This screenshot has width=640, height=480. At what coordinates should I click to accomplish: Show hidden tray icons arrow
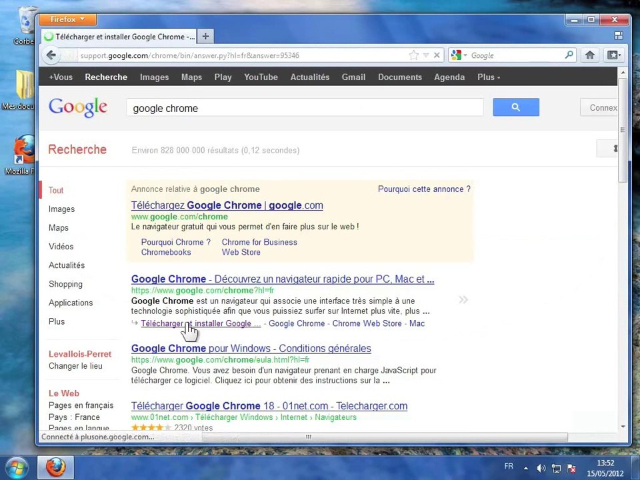pyautogui.click(x=526, y=468)
